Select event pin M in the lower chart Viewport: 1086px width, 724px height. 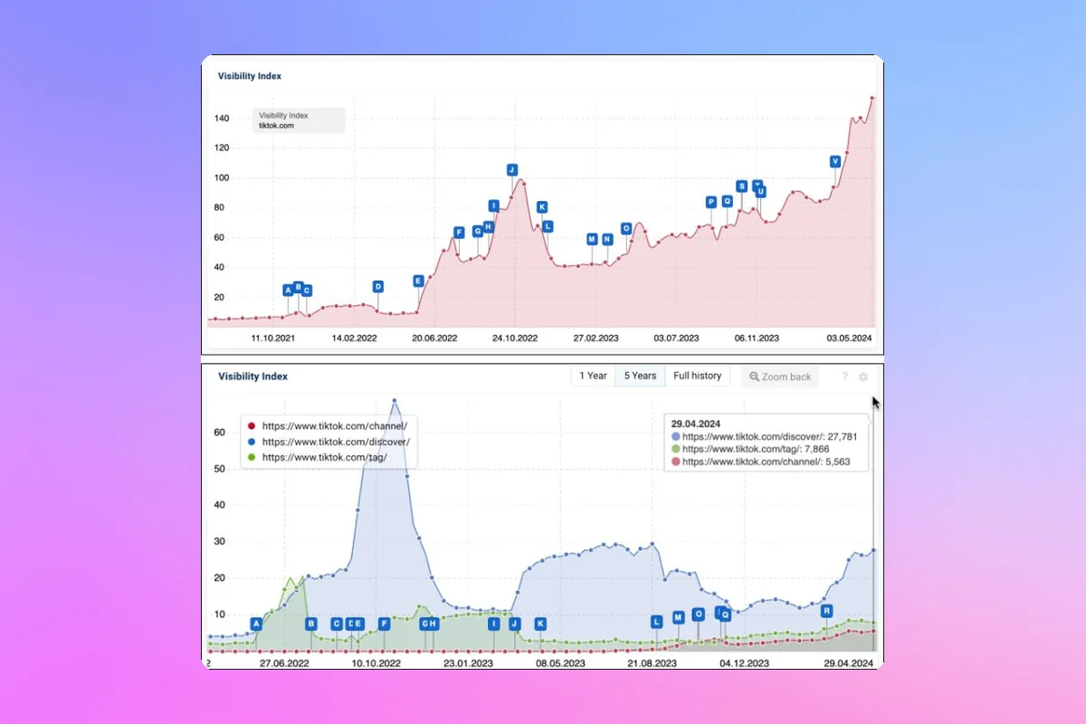pos(679,618)
